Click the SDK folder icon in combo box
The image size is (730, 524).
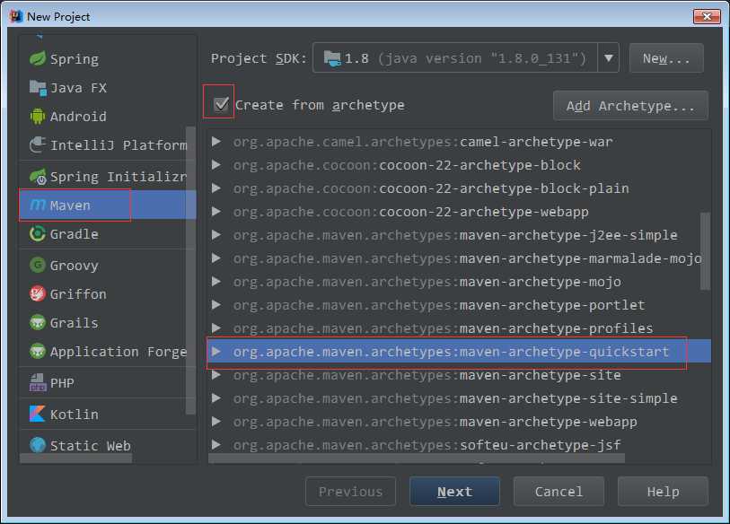[x=332, y=58]
